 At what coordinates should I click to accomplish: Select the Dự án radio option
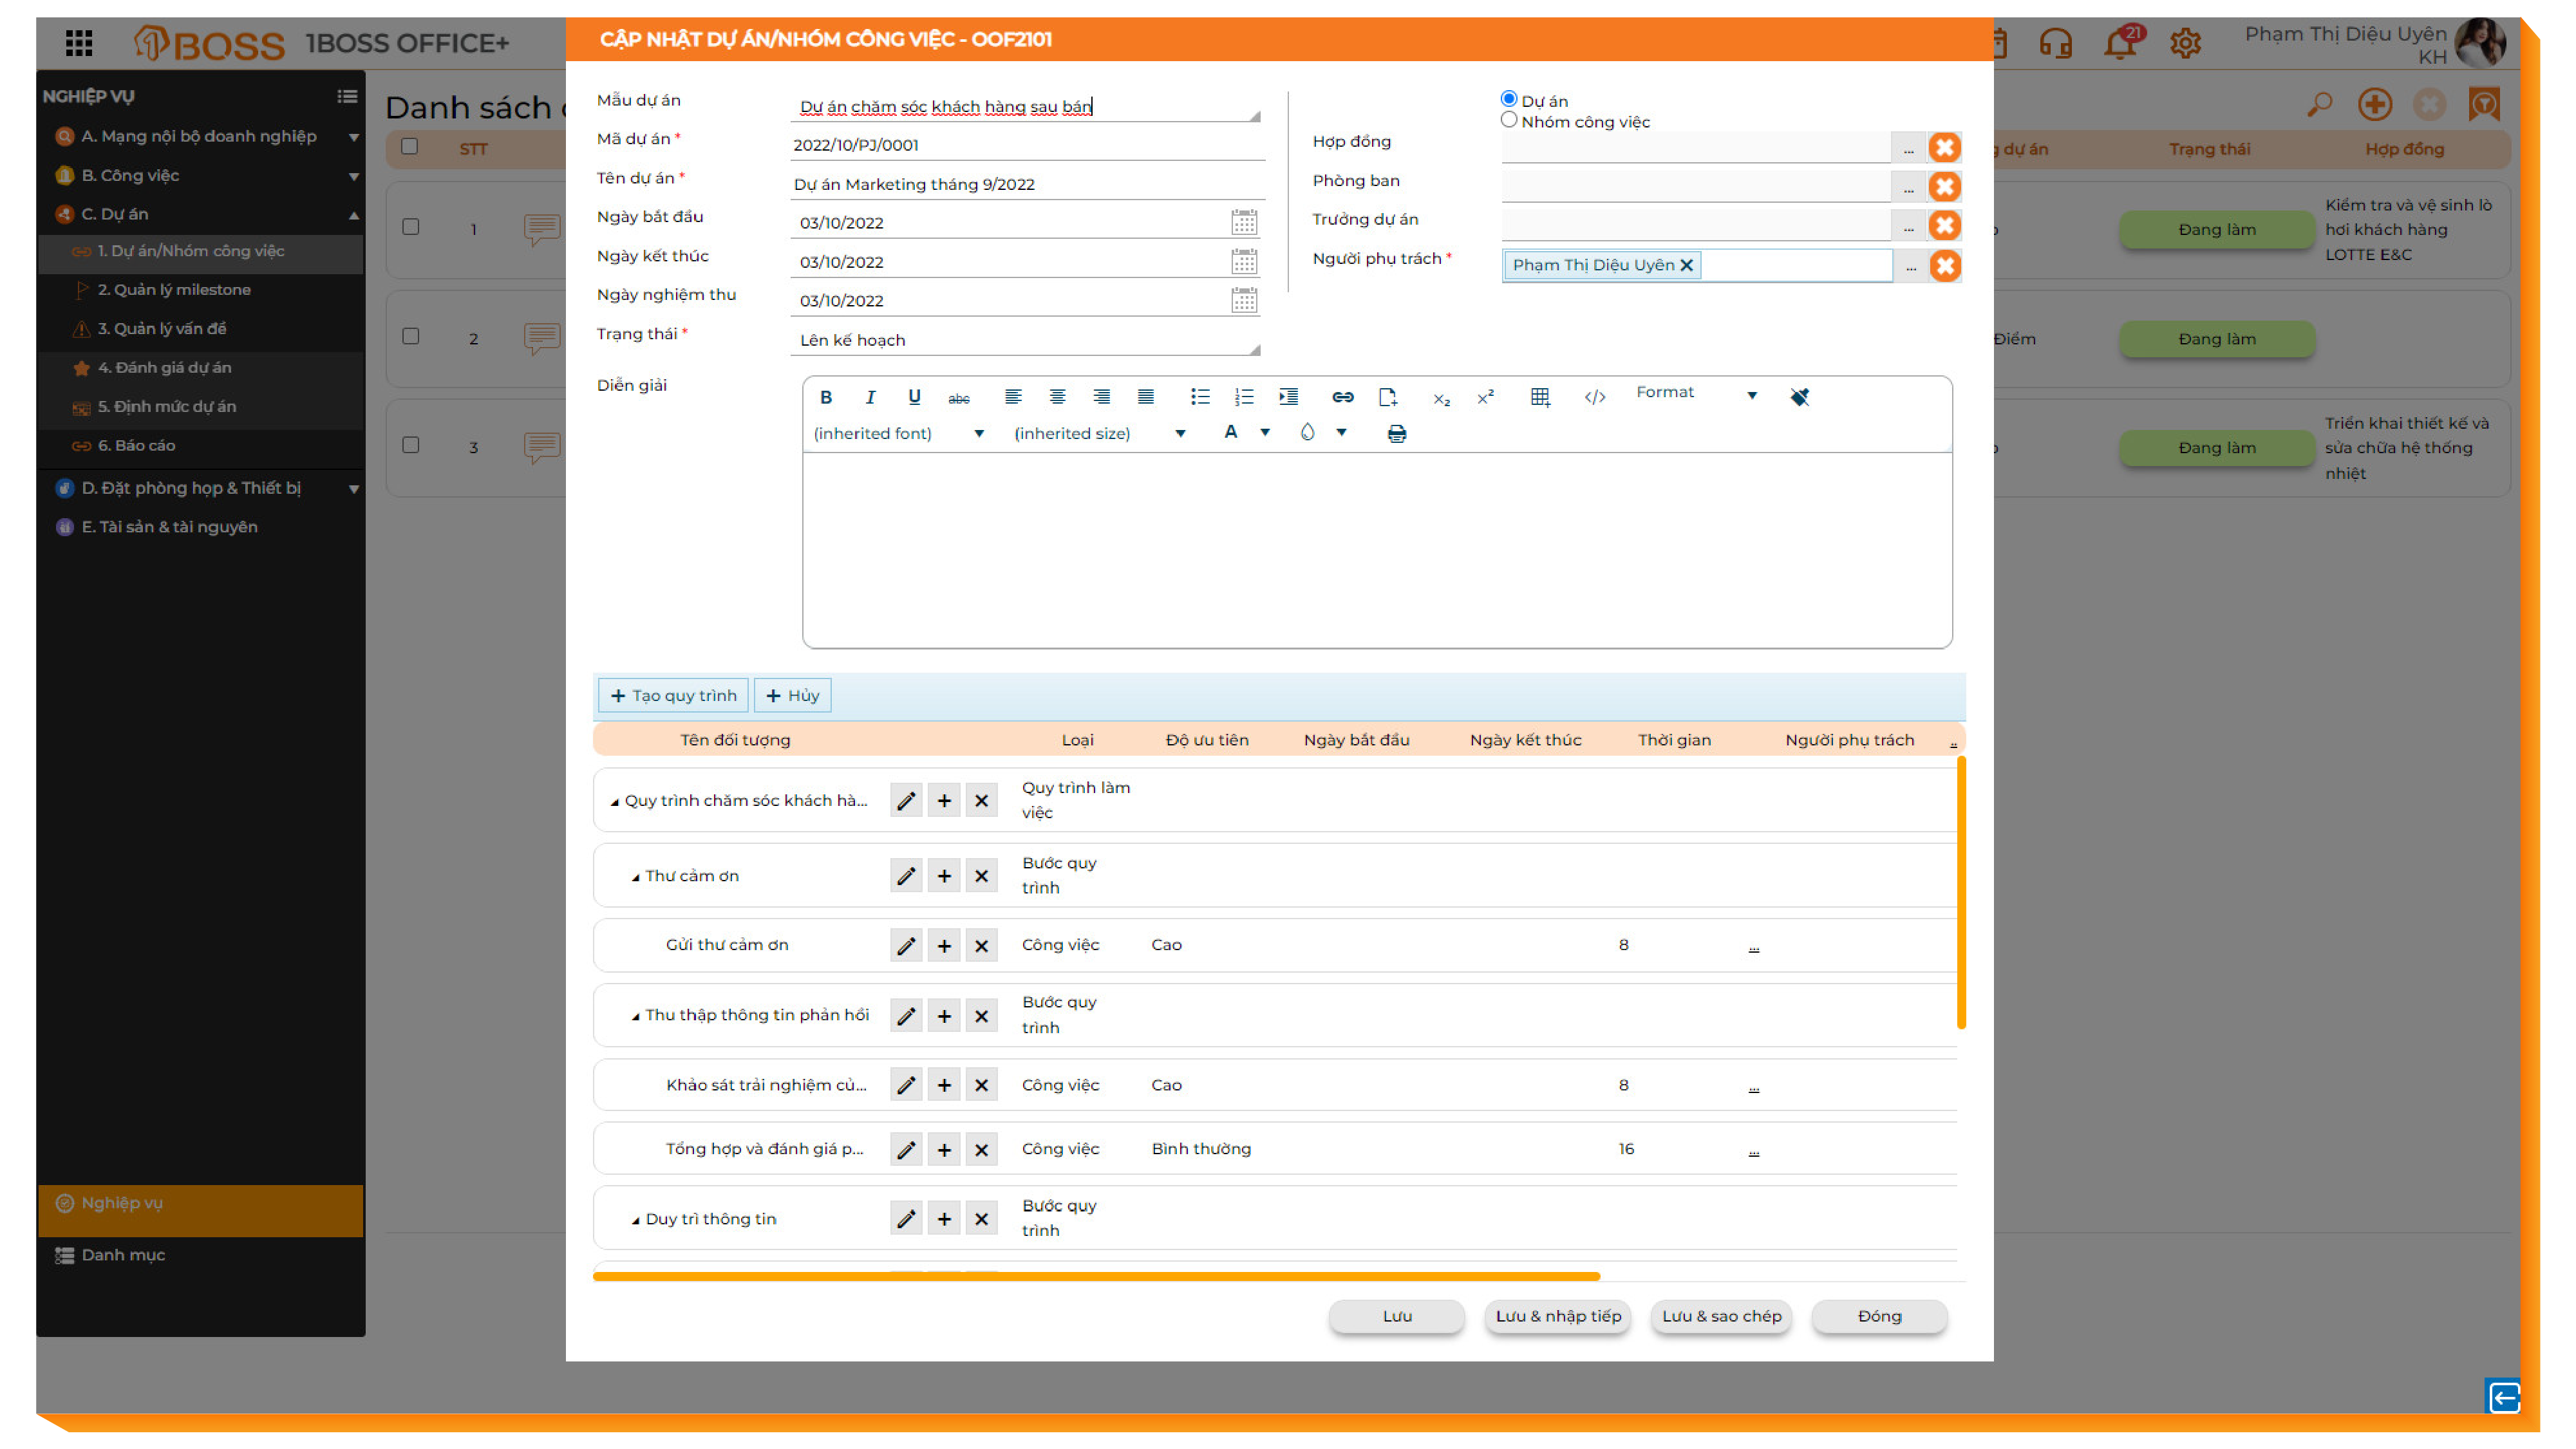pos(1509,98)
